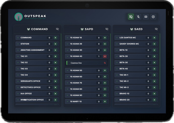The image size is (174, 123).
Task: Click the OUTSPEAK logo
Action: coord(30,17)
